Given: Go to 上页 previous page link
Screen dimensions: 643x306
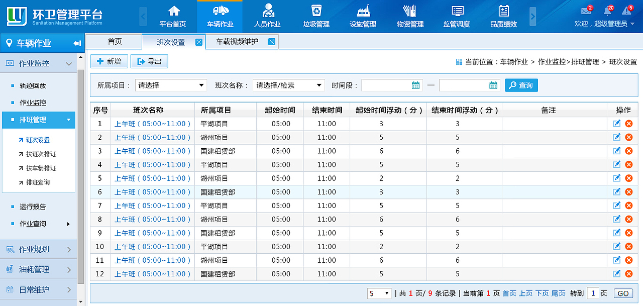Looking at the screenshot, I should click(525, 293).
